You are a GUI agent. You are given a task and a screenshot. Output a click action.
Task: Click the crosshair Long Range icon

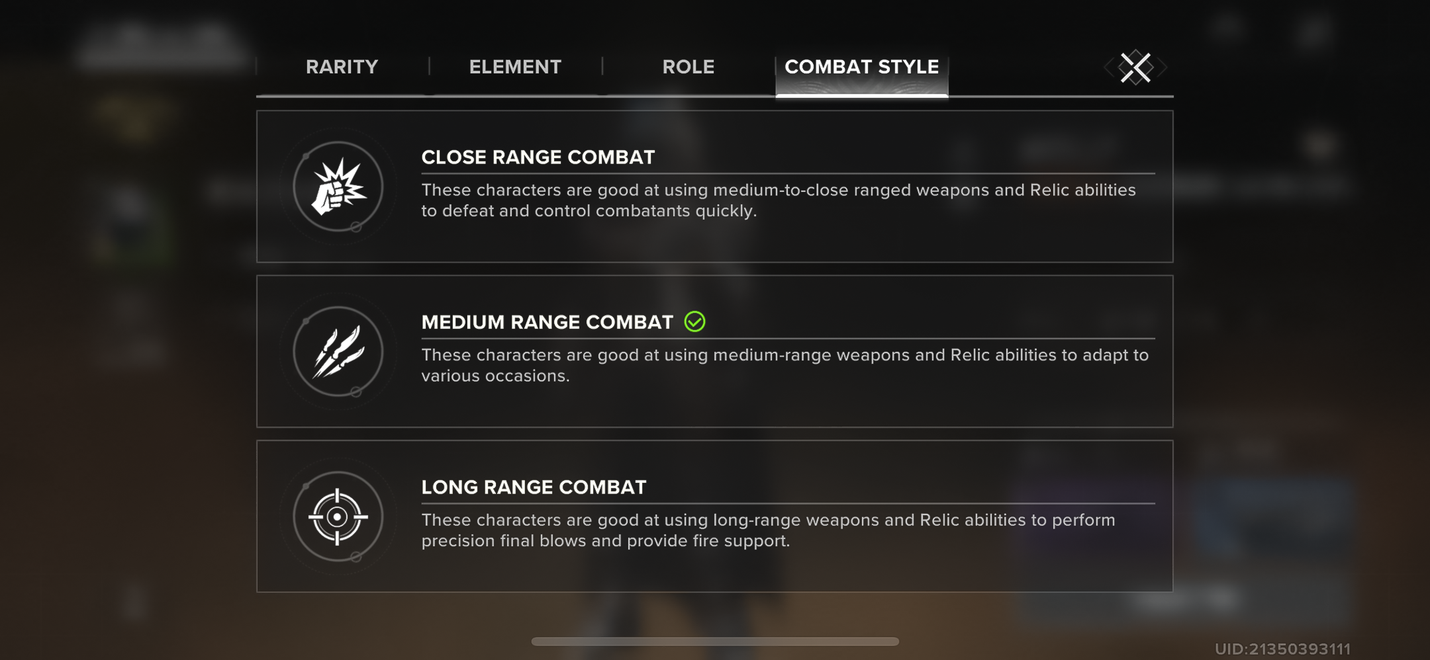tap(338, 516)
